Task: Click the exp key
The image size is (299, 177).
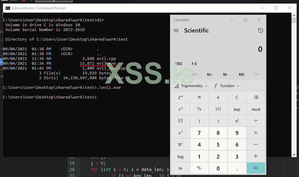Action: pos(237,109)
